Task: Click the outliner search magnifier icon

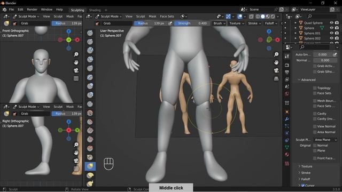Action: (x=309, y=17)
